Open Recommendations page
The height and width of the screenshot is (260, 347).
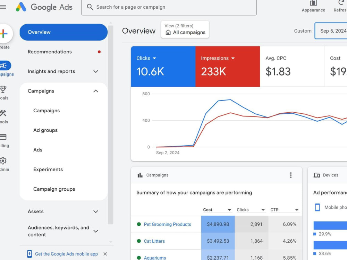click(50, 52)
